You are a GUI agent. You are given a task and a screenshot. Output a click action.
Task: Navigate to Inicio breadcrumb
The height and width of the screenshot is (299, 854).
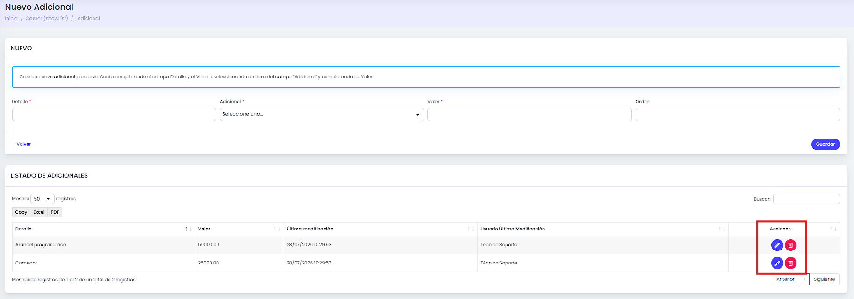tap(11, 19)
